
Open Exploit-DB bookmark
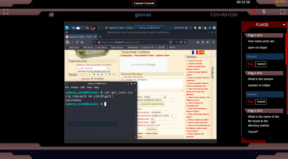point(147,47)
